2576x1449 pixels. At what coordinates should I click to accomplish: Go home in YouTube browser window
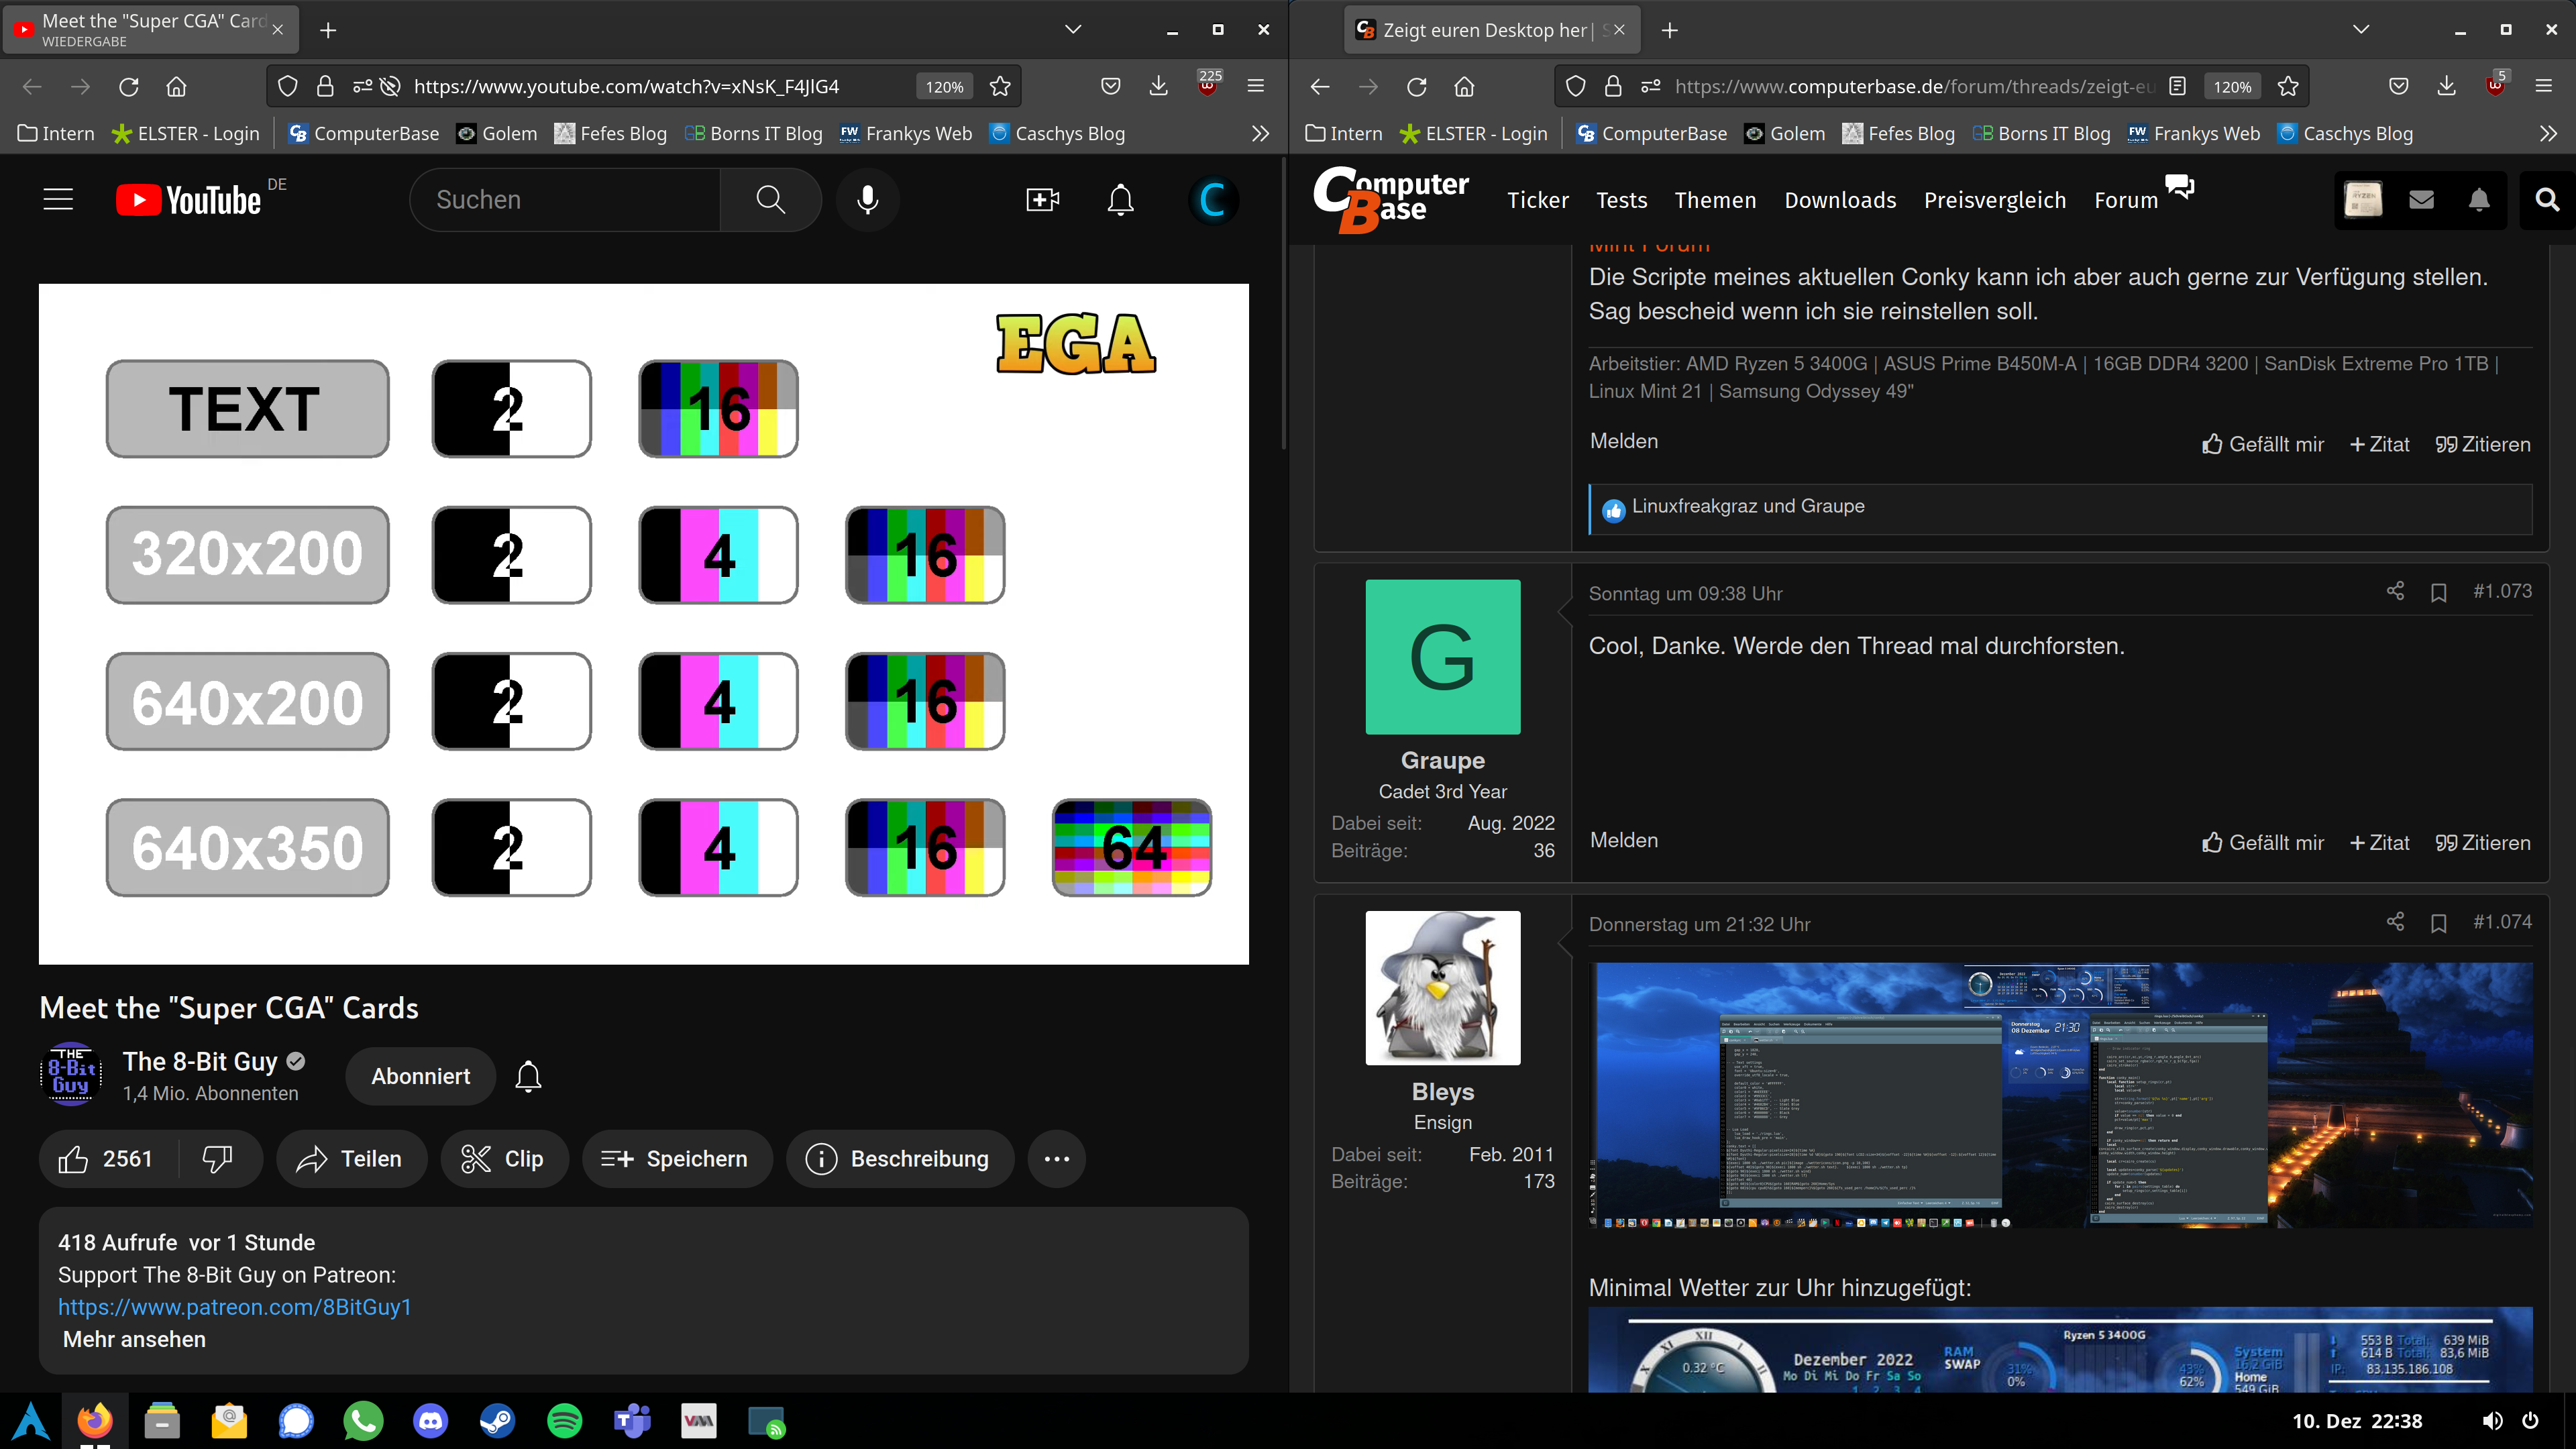pos(176,87)
